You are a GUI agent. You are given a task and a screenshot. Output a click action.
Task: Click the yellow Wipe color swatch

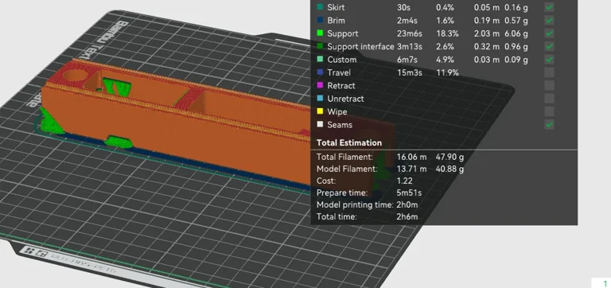point(321,111)
